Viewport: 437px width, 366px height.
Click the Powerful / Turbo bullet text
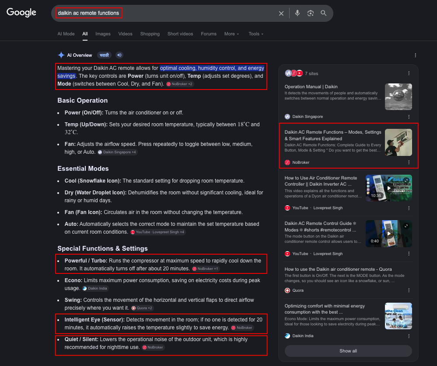[163, 265]
